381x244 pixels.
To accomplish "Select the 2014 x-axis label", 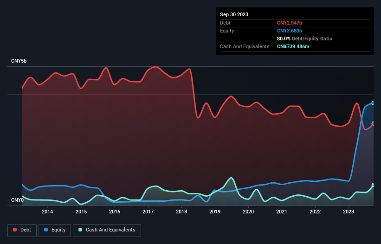I will (x=47, y=212).
